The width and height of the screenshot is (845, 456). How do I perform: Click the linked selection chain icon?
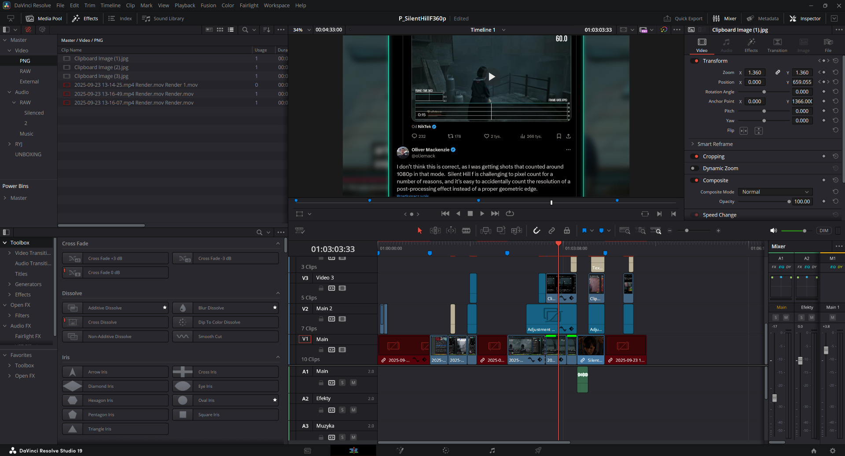click(x=551, y=231)
